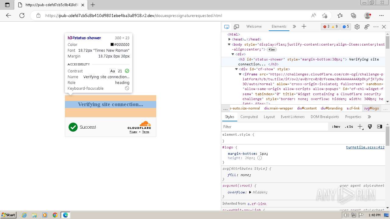The height and width of the screenshot is (219, 390).
Task: Open turnstile.scss:412 source link
Action: pos(365,147)
